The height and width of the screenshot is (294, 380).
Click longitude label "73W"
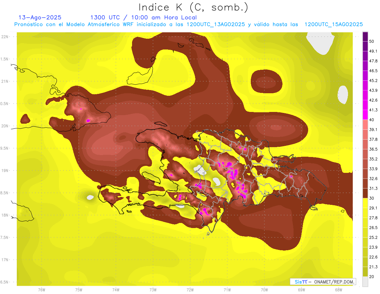point(153,290)
